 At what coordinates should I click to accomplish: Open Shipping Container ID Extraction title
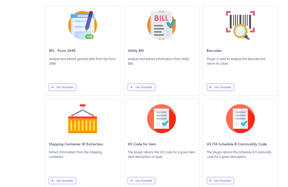(76, 144)
